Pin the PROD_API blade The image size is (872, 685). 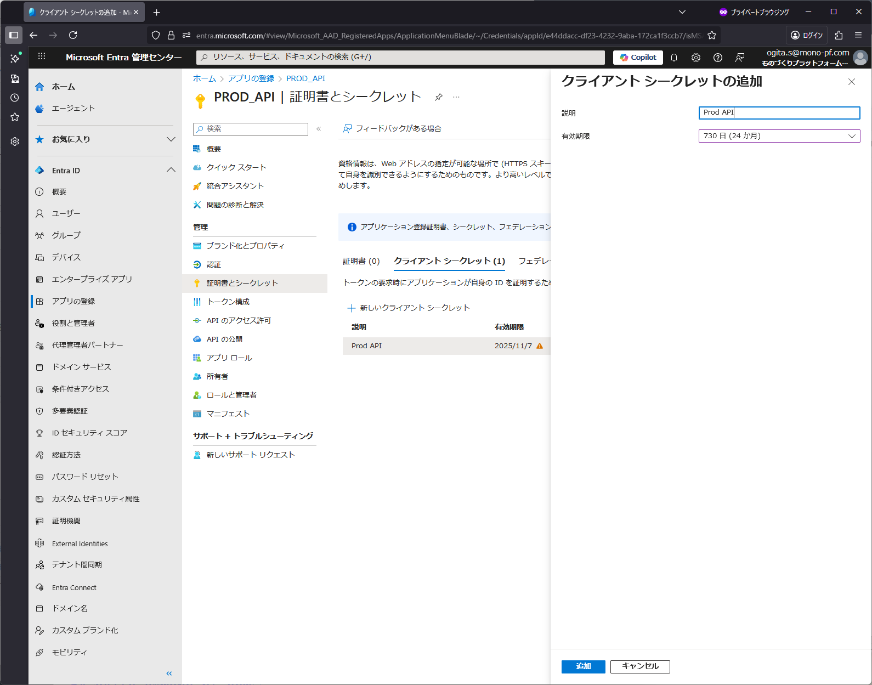click(438, 97)
